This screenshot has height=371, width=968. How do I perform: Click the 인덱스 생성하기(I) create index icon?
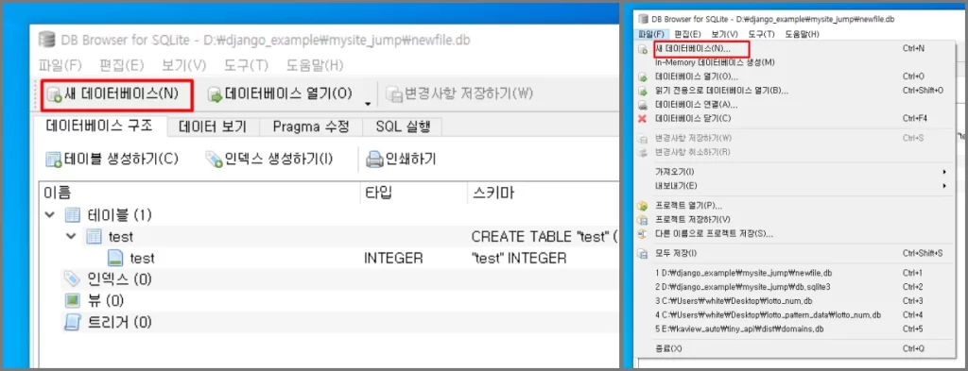pyautogui.click(x=215, y=160)
